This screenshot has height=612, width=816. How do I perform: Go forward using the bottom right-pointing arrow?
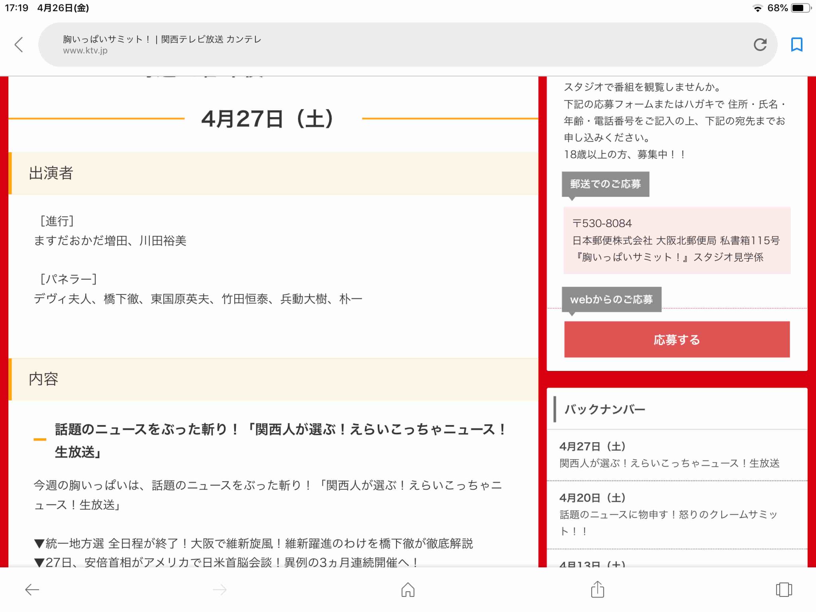point(220,590)
